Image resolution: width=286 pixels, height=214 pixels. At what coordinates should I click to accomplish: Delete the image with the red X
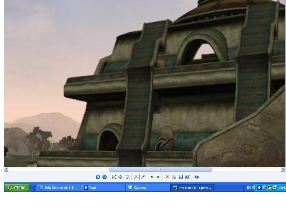(x=167, y=177)
